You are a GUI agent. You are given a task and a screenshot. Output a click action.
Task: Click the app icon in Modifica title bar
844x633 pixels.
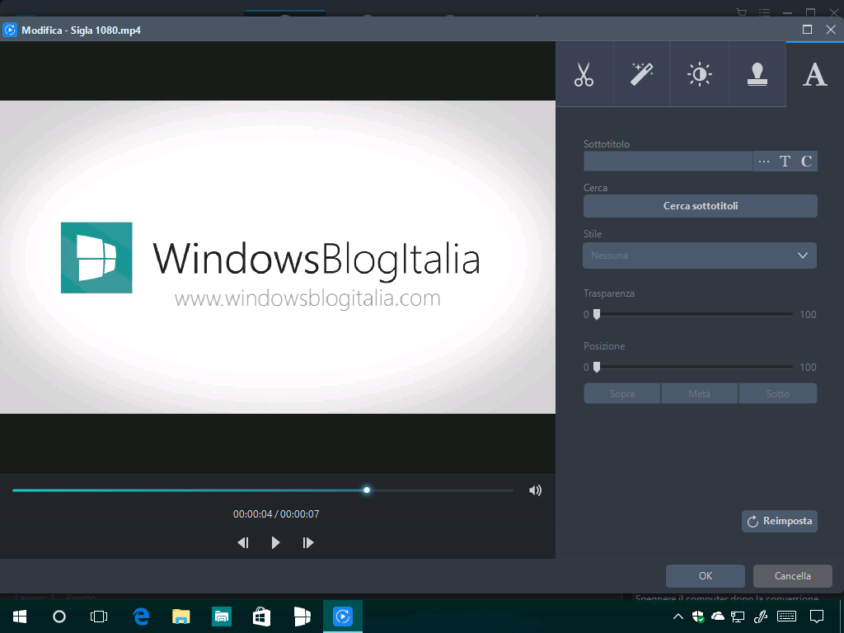pyautogui.click(x=10, y=30)
